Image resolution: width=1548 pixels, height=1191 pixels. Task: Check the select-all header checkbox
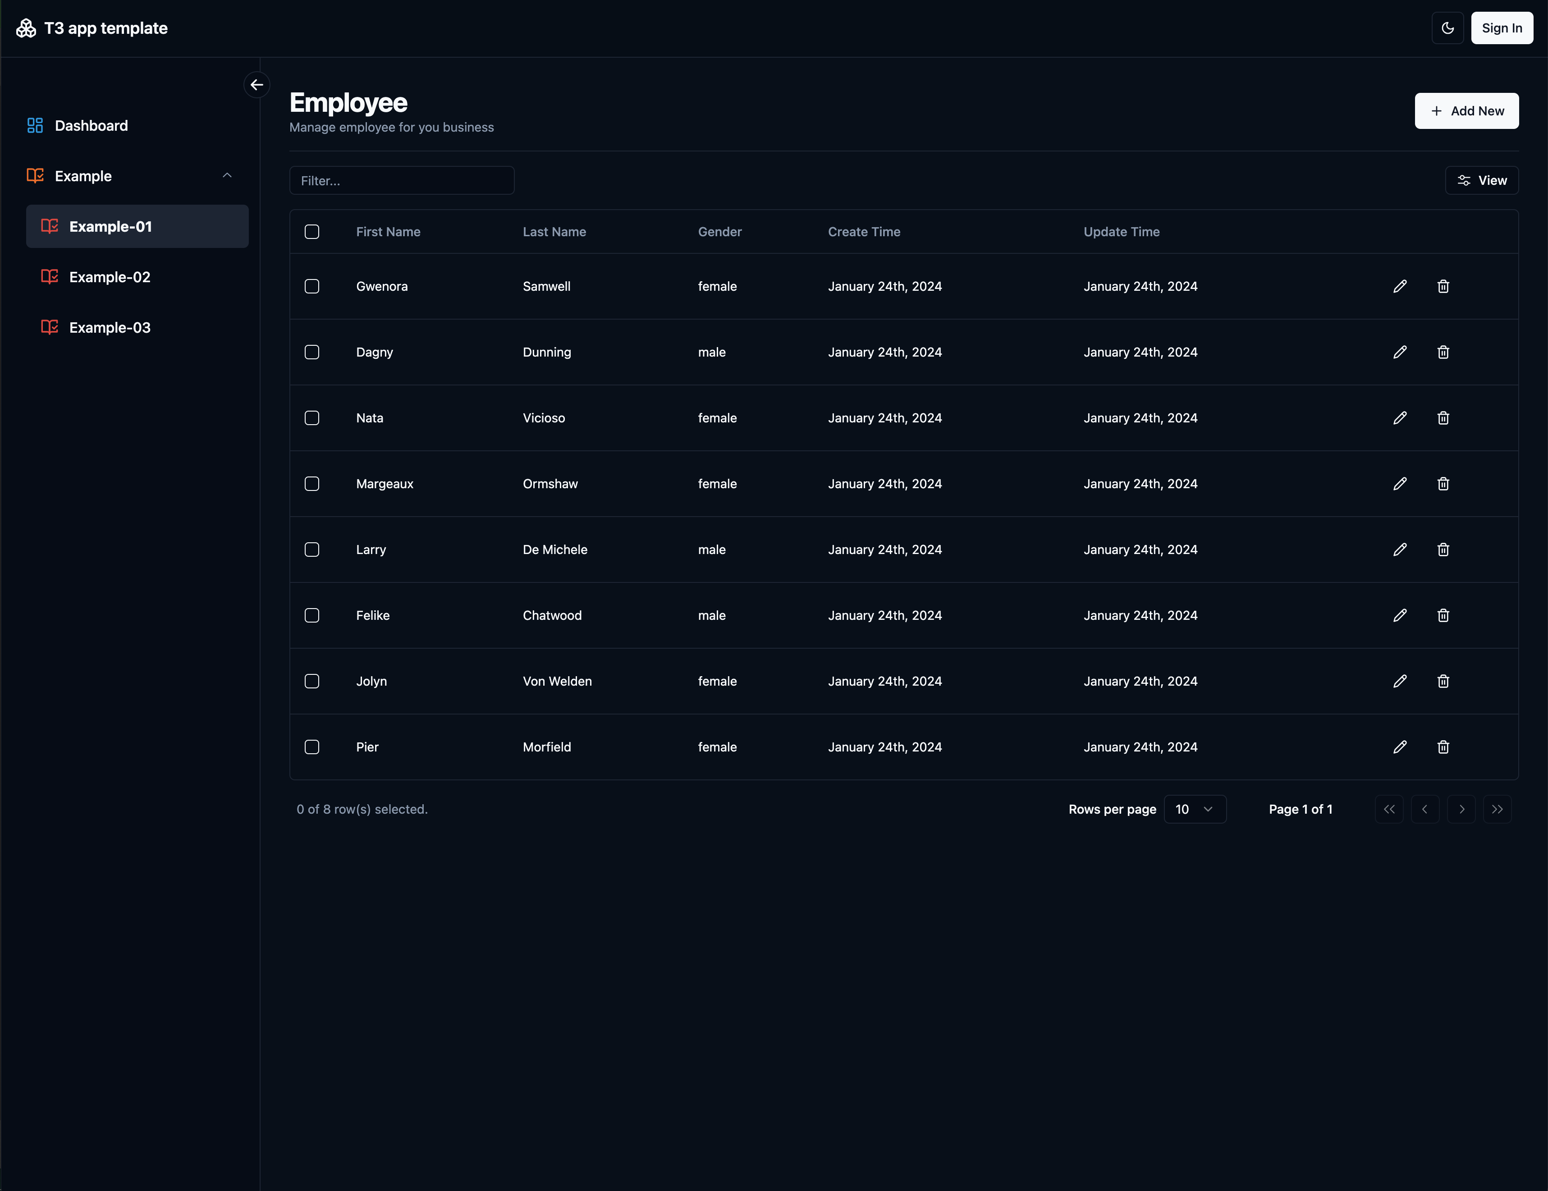click(x=312, y=232)
